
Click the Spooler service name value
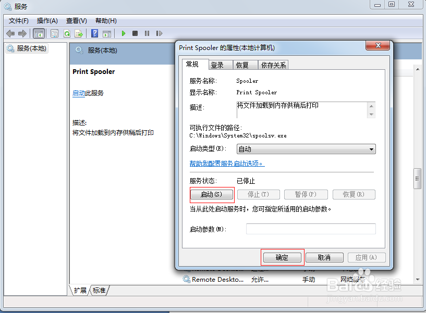click(247, 81)
